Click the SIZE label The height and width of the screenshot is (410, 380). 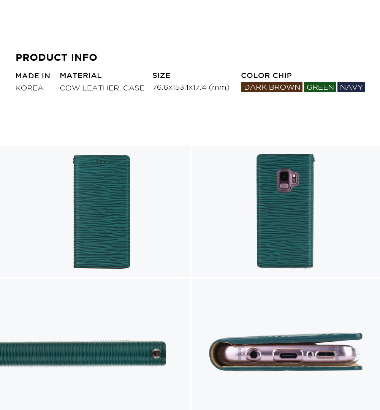161,76
